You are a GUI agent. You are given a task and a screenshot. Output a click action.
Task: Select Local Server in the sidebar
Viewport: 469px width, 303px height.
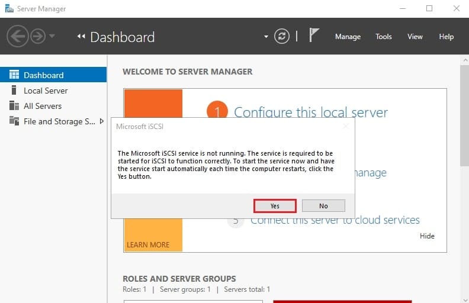[53, 90]
